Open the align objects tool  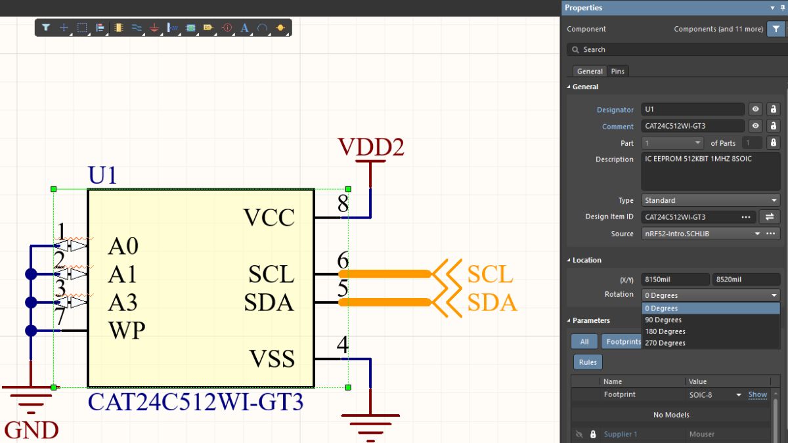100,28
